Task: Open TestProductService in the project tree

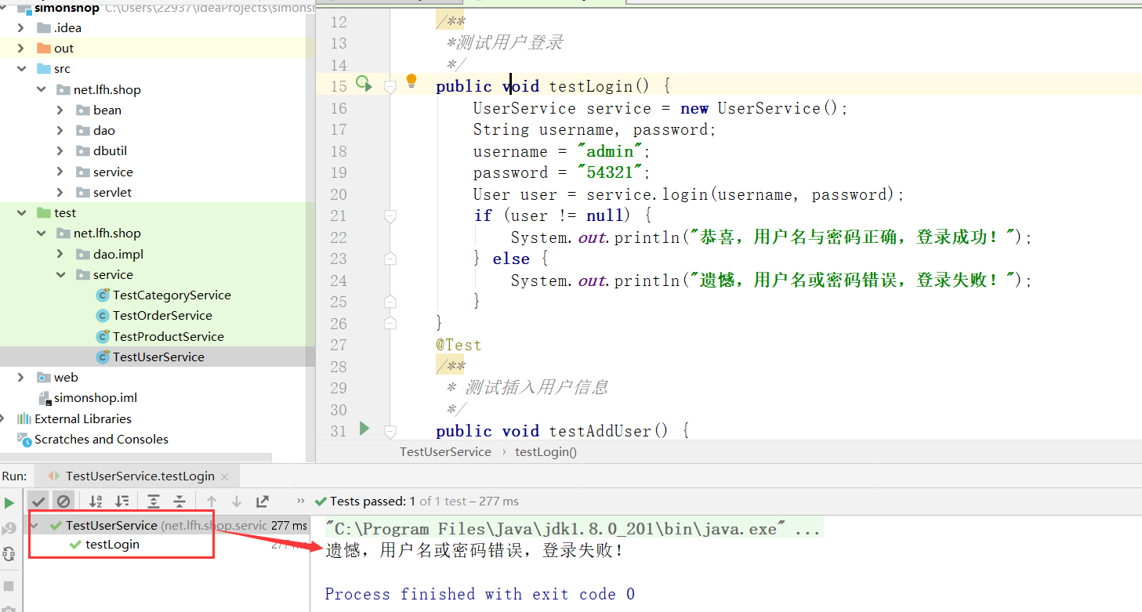Action: 169,336
